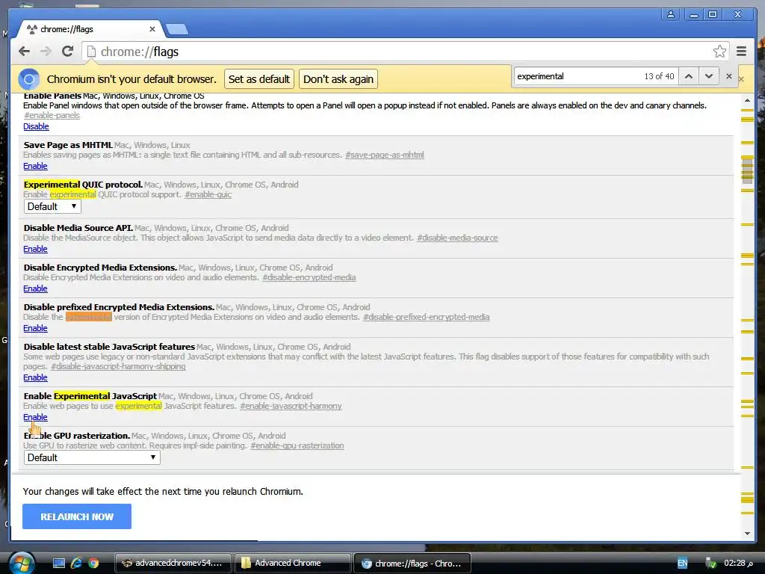The width and height of the screenshot is (765, 574).
Task: Disable the Enable Panels flag
Action: click(x=36, y=126)
